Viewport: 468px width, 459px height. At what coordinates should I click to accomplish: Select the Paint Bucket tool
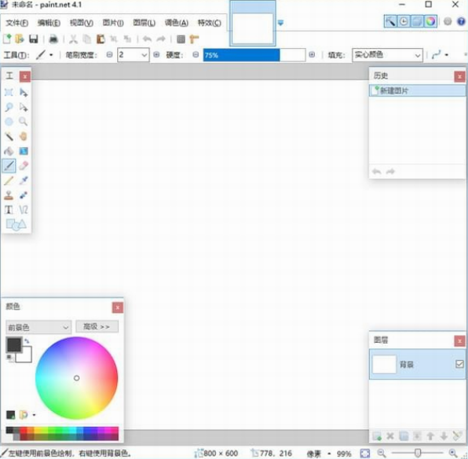(9, 151)
